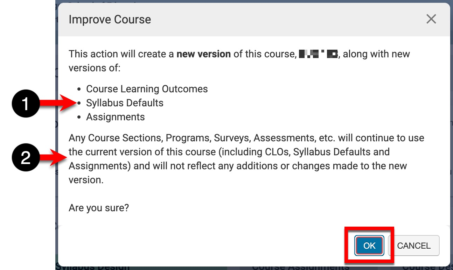Select the Improve Course dialog title
The width and height of the screenshot is (453, 270).
click(x=110, y=19)
